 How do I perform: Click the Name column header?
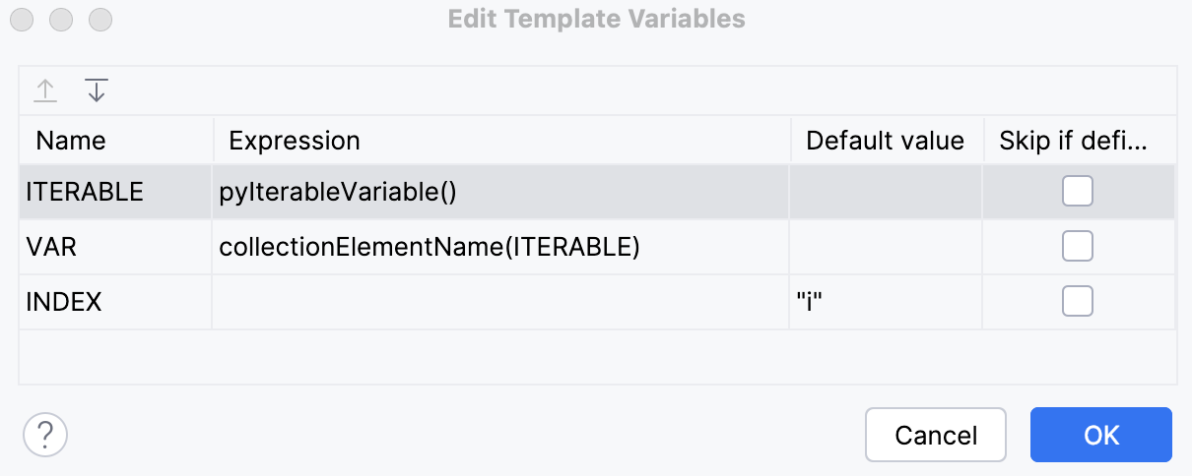pos(71,141)
